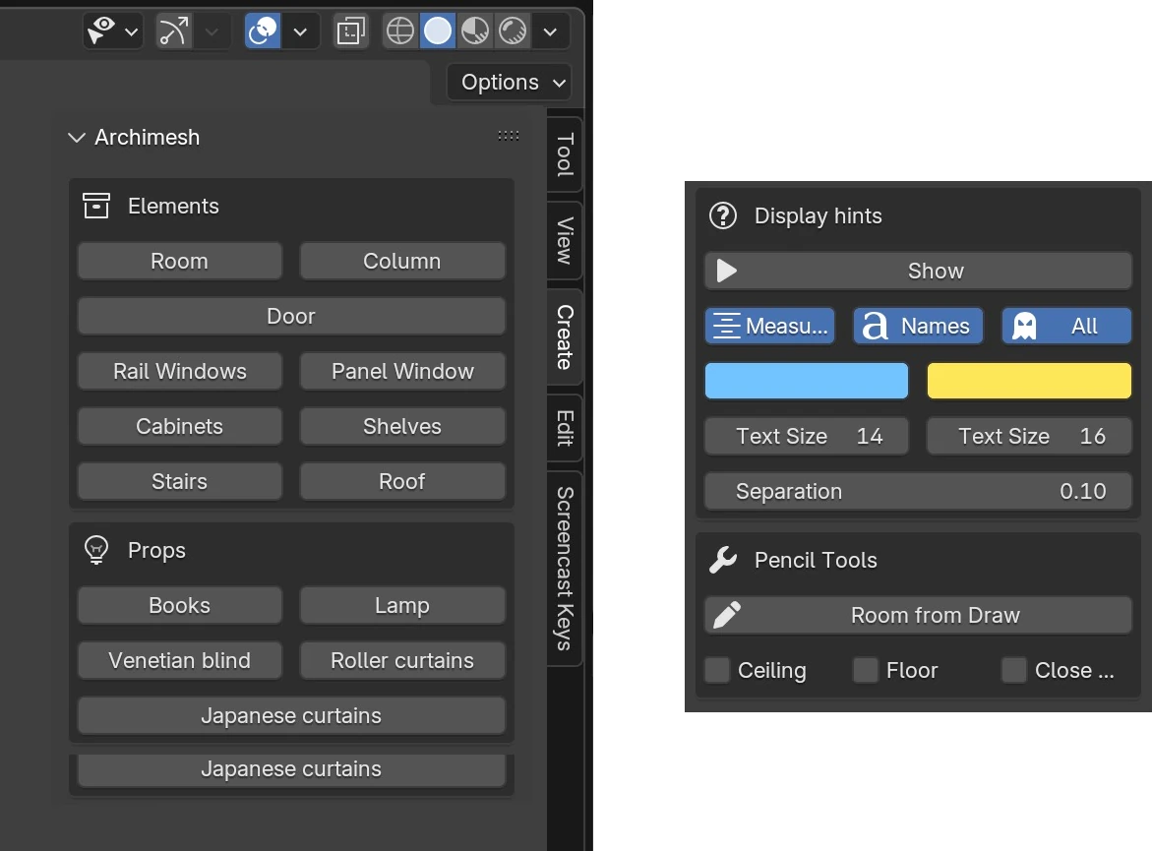Viewport: 1152px width, 851px height.
Task: Click the Archimesh panel drag handle dots
Action: 509,136
